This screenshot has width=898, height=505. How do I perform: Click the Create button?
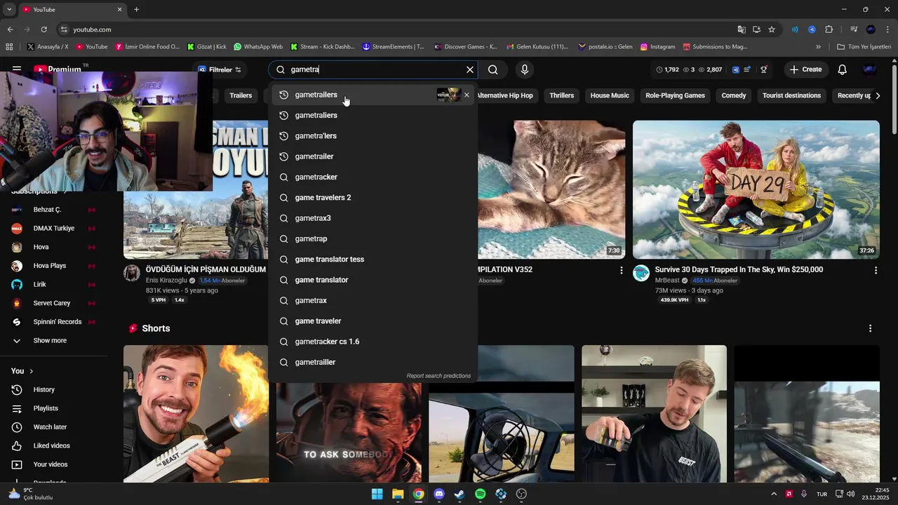pos(805,69)
